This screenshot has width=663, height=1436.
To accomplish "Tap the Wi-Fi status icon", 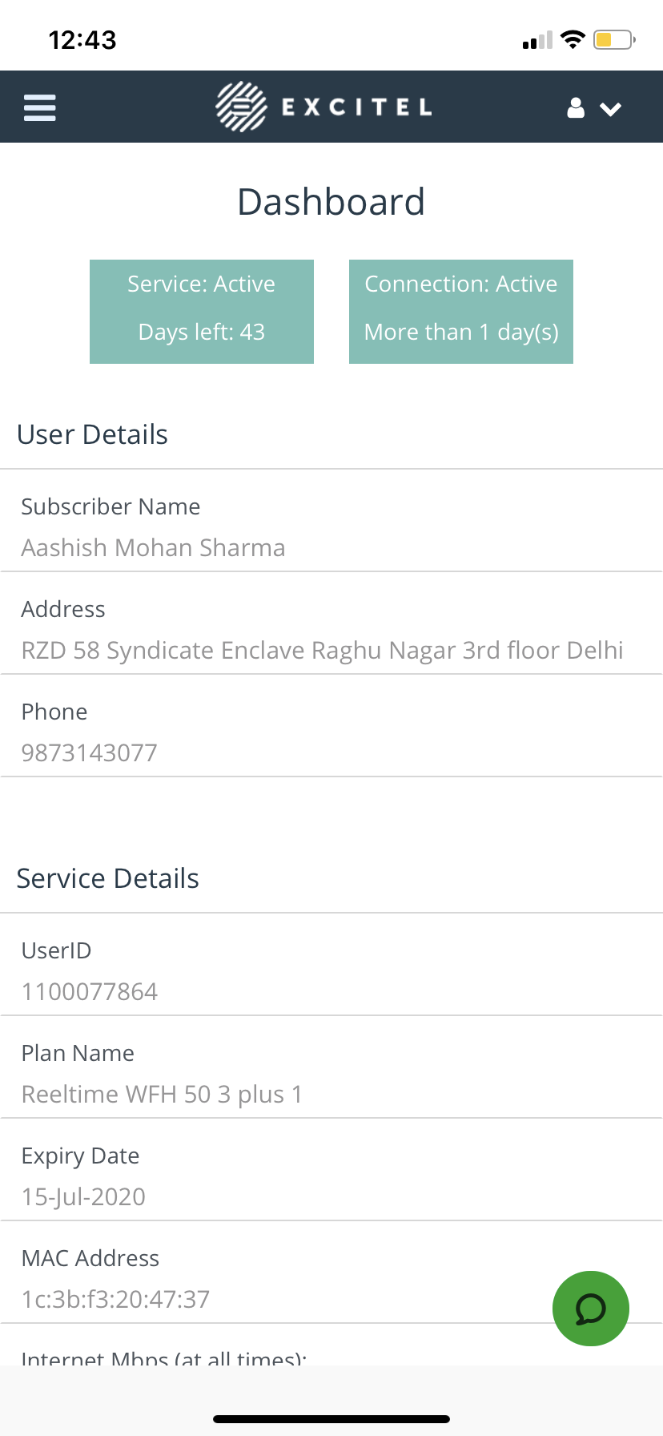I will click(x=573, y=39).
